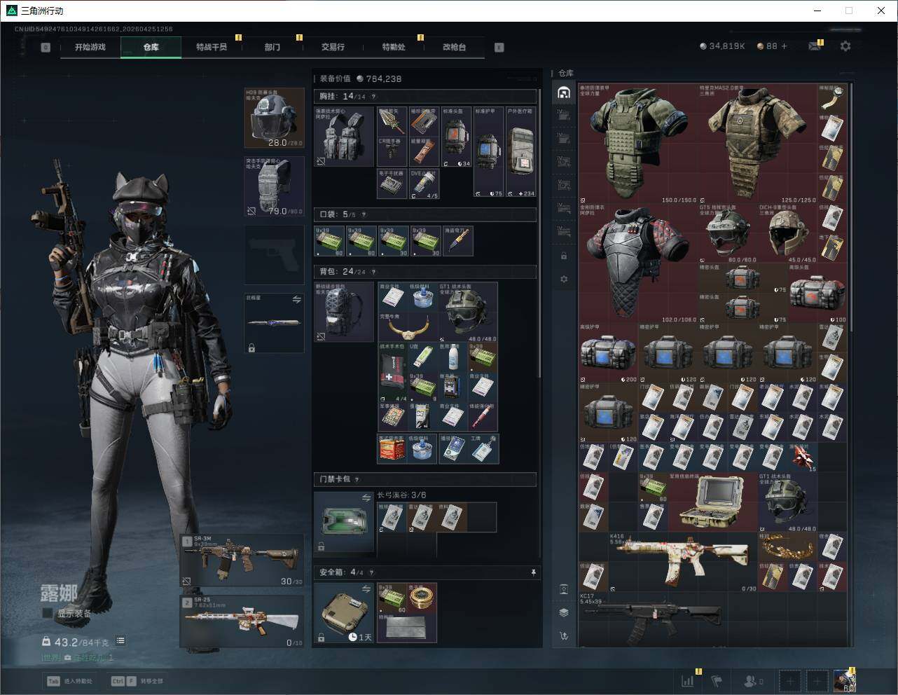The width and height of the screenshot is (898, 695).
Task: Select the 标准护甲 repair kit in chest rig
Action: tap(489, 152)
